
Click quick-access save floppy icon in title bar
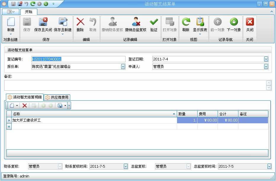[13, 4]
